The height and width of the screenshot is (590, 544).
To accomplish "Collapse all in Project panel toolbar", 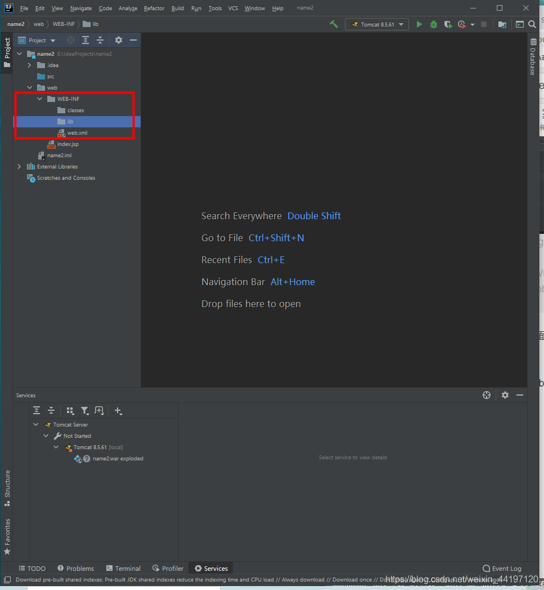I will click(x=100, y=40).
